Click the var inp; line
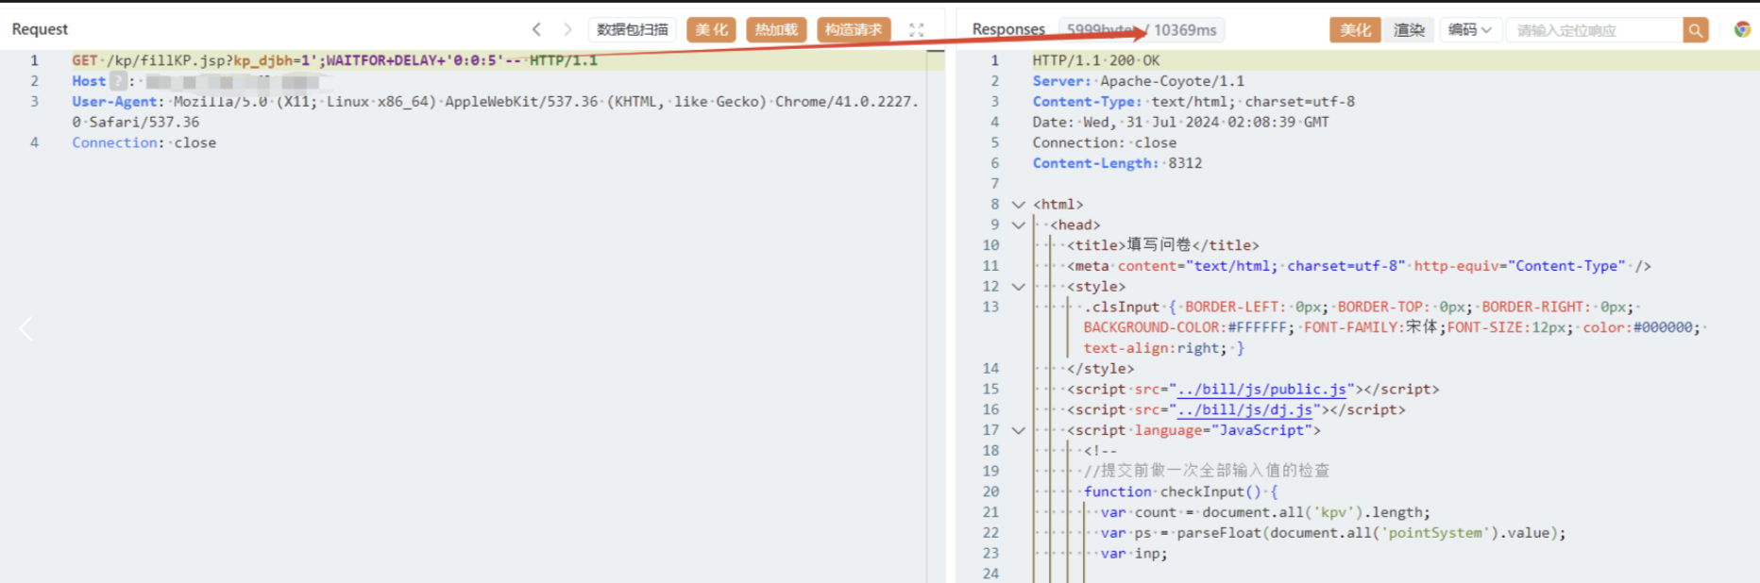The width and height of the screenshot is (1760, 583). point(1134,554)
